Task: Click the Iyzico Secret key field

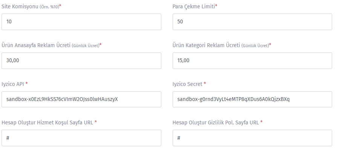Action: click(x=252, y=99)
